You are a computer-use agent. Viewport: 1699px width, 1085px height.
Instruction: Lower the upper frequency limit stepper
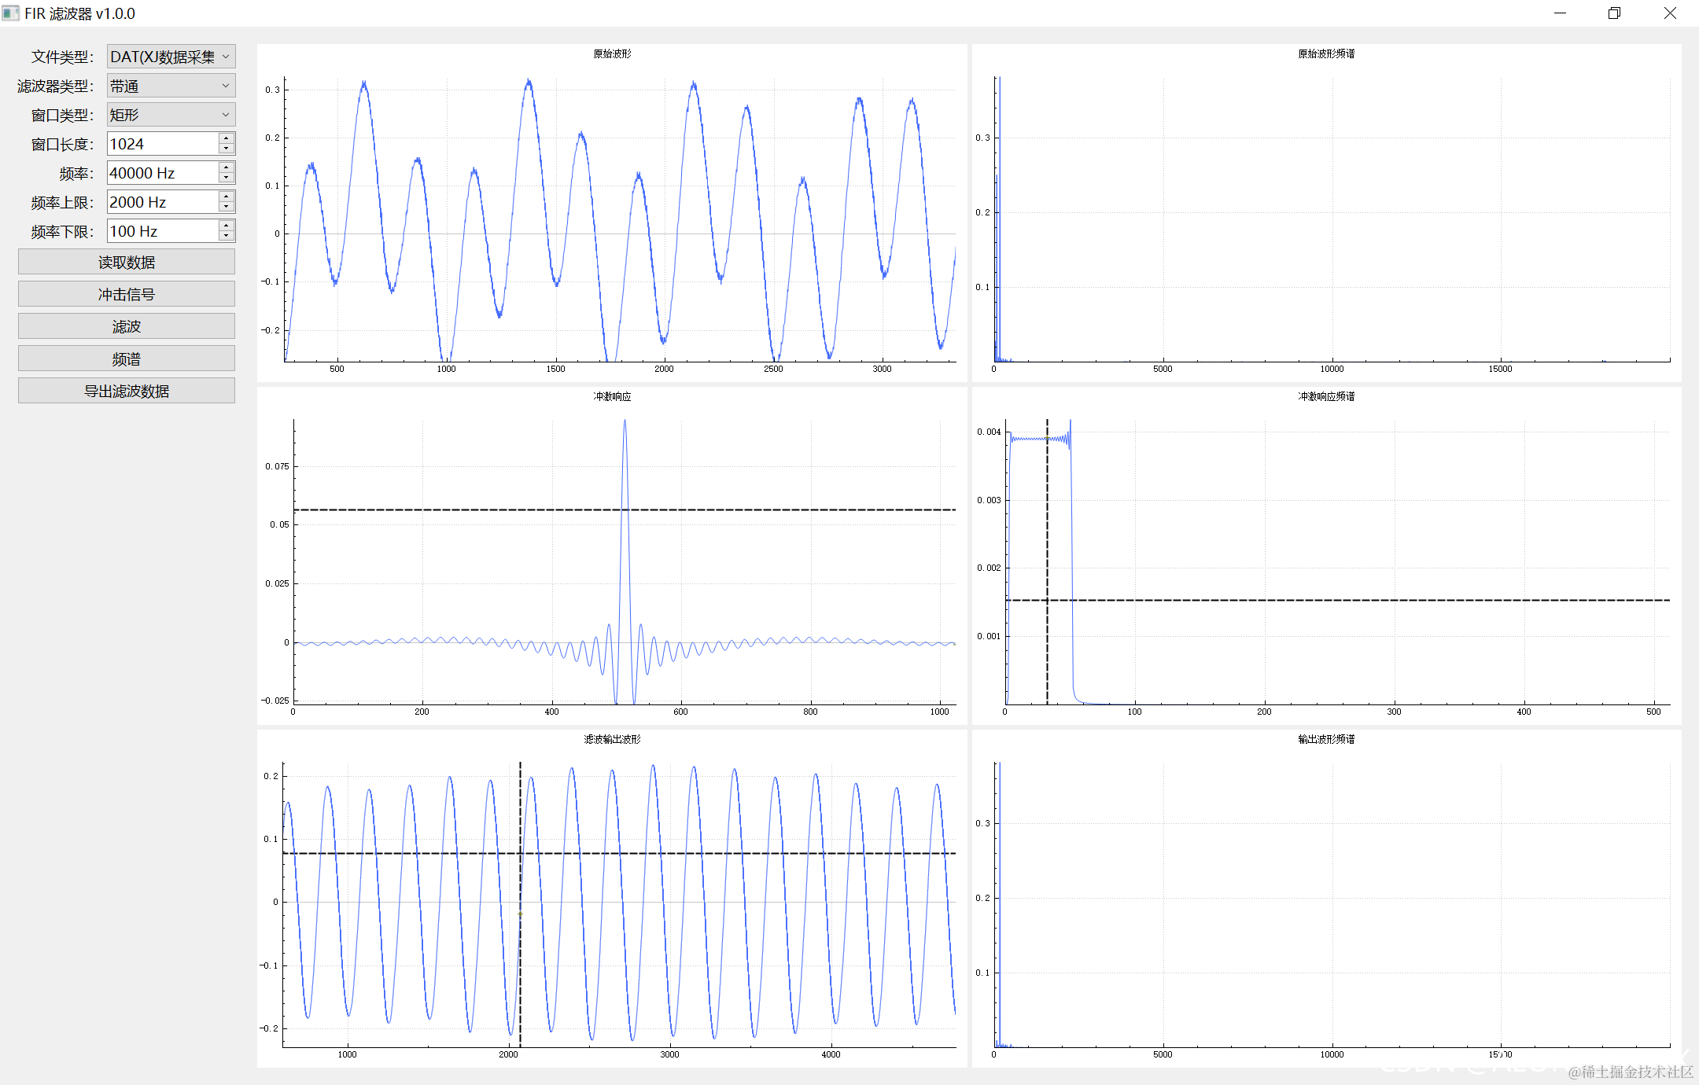(227, 207)
